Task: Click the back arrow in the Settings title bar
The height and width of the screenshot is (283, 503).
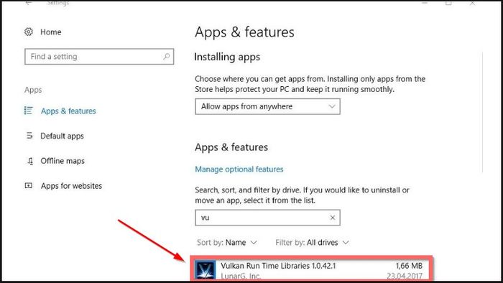Action: pos(29,3)
